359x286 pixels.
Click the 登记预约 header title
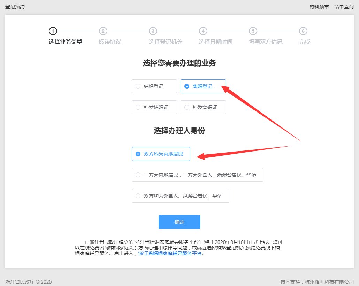coord(15,7)
